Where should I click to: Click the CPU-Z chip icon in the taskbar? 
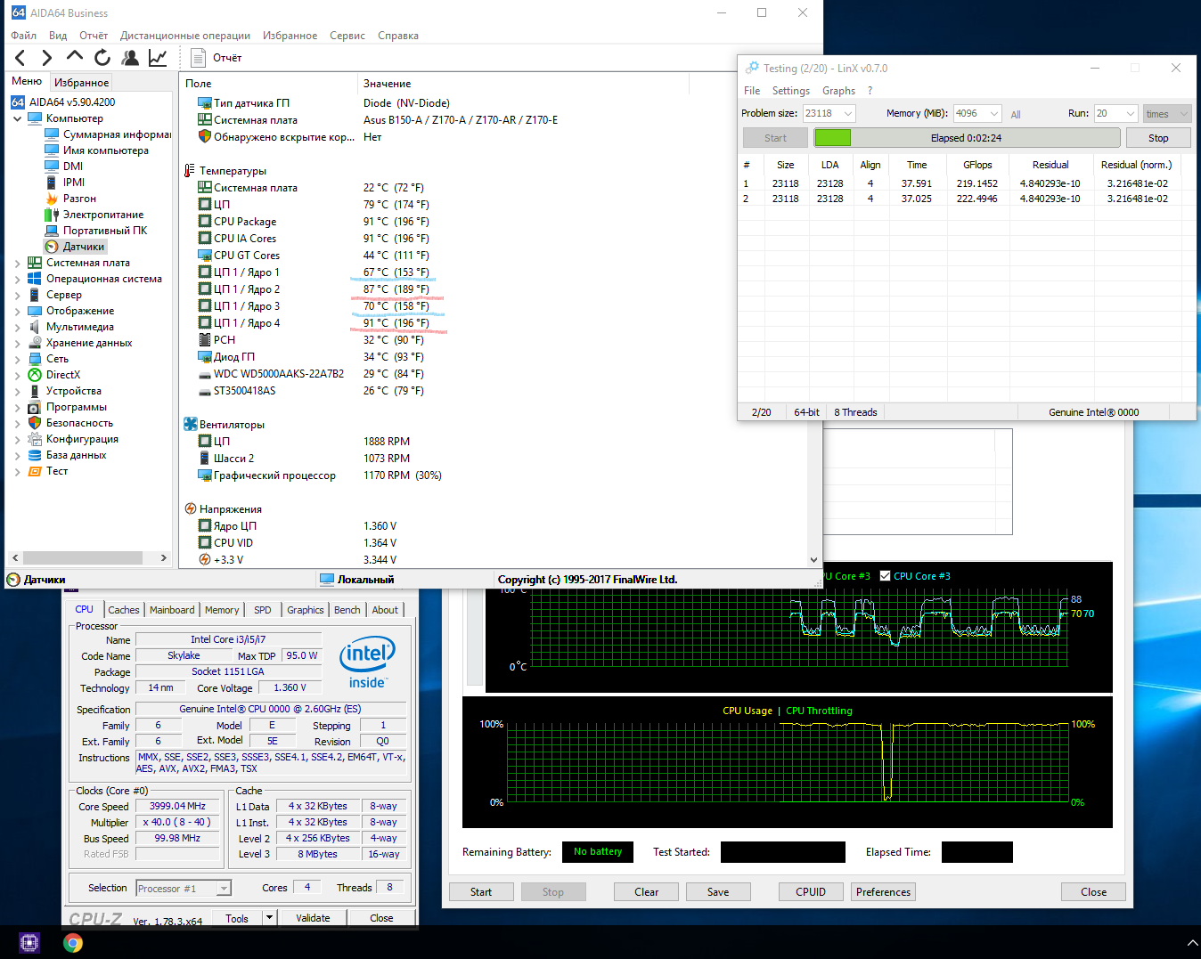[x=29, y=942]
